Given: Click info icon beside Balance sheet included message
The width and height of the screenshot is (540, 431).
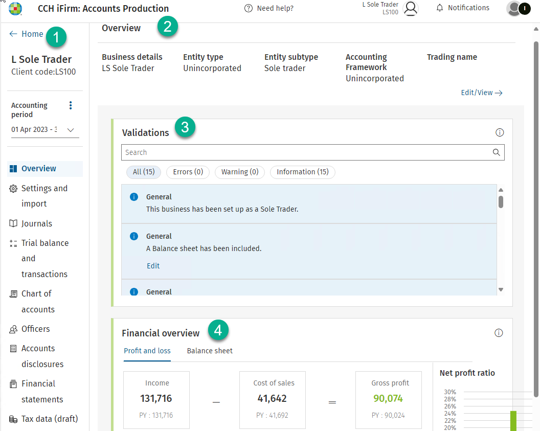Looking at the screenshot, I should click(134, 236).
